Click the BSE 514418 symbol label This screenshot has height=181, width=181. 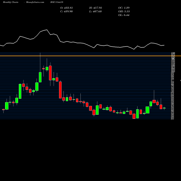pyautogui.click(x=57, y=2)
